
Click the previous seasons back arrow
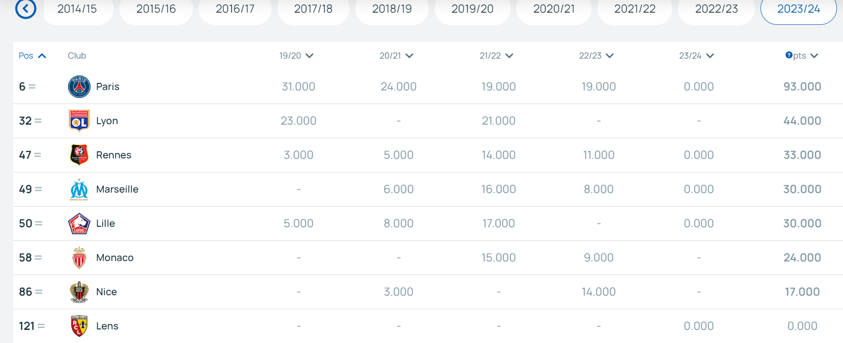[x=26, y=9]
